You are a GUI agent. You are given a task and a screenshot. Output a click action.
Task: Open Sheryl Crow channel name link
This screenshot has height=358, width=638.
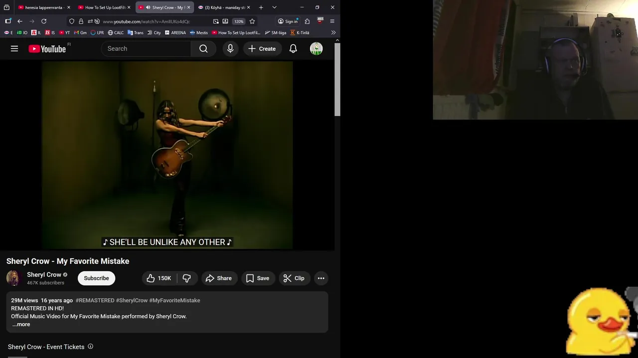point(44,274)
